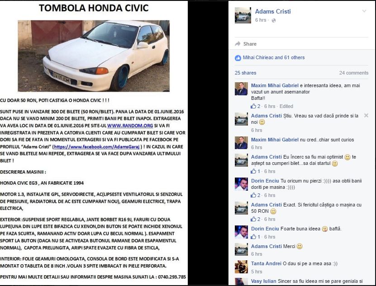Like Dorin Enciu's 'Tu oricum nu pierzi' comment
This screenshot has width=376, height=286.
[253, 195]
